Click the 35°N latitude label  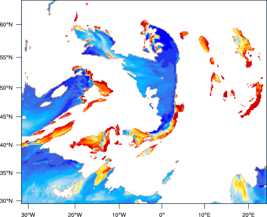click(6, 173)
